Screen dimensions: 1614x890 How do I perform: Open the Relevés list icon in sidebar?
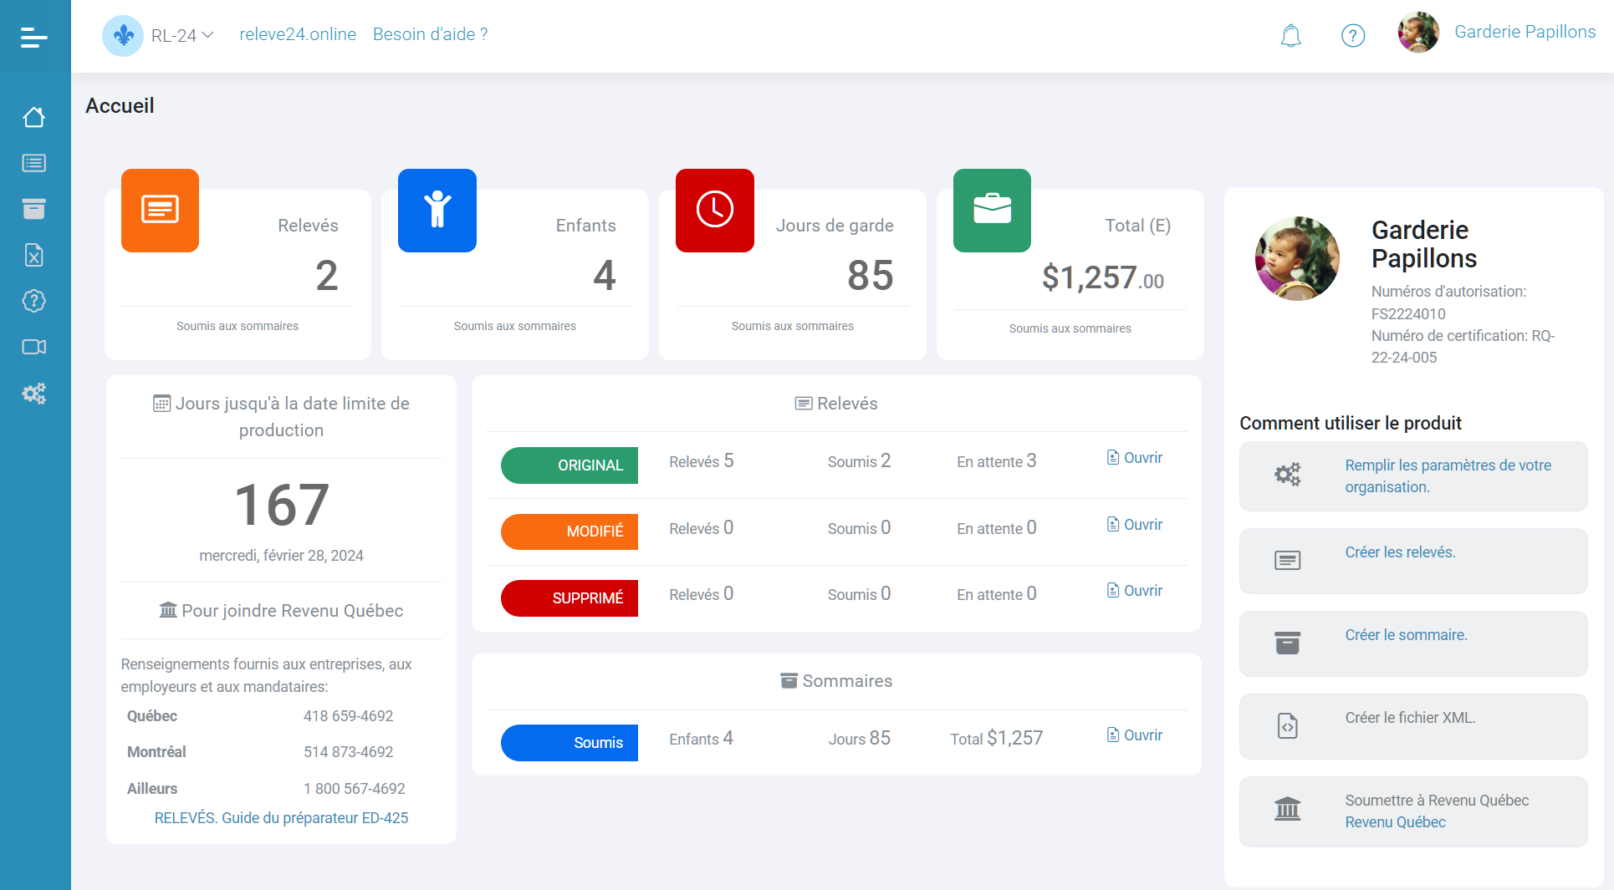pyautogui.click(x=34, y=163)
